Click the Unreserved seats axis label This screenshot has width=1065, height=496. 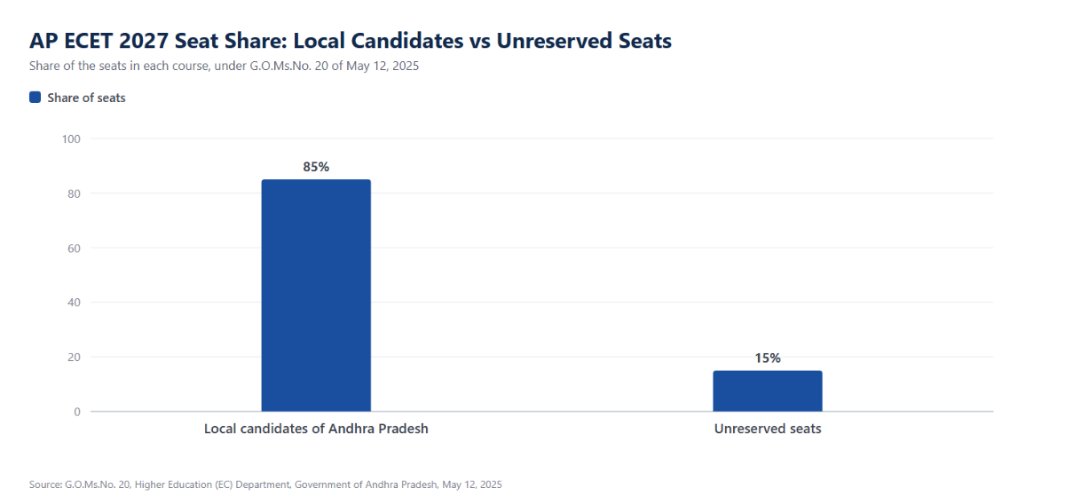tap(768, 429)
